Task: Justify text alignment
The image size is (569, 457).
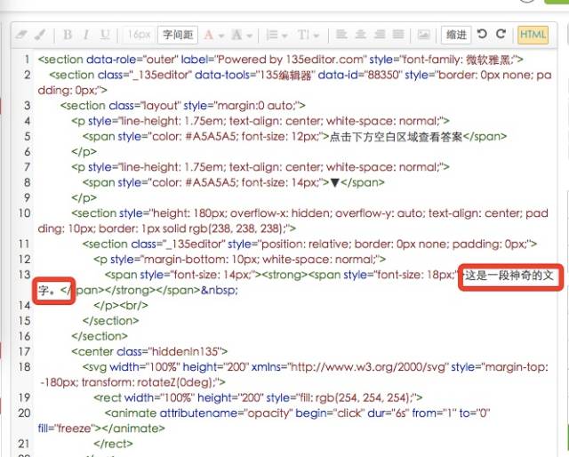Action: (398, 35)
